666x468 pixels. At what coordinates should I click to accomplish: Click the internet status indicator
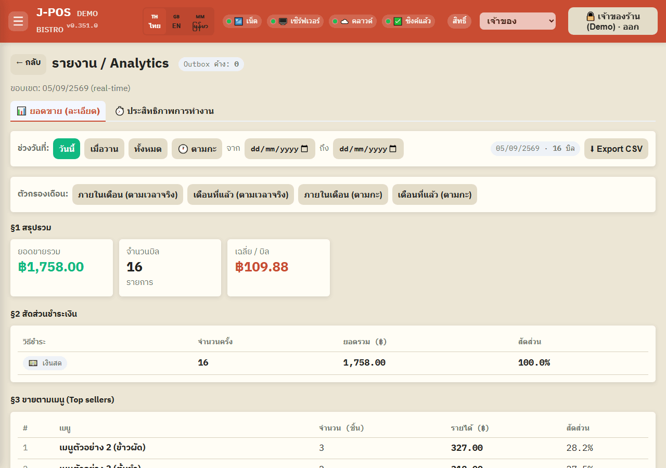(242, 21)
